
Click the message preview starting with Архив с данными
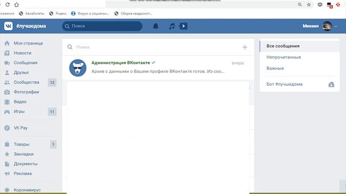click(158, 72)
